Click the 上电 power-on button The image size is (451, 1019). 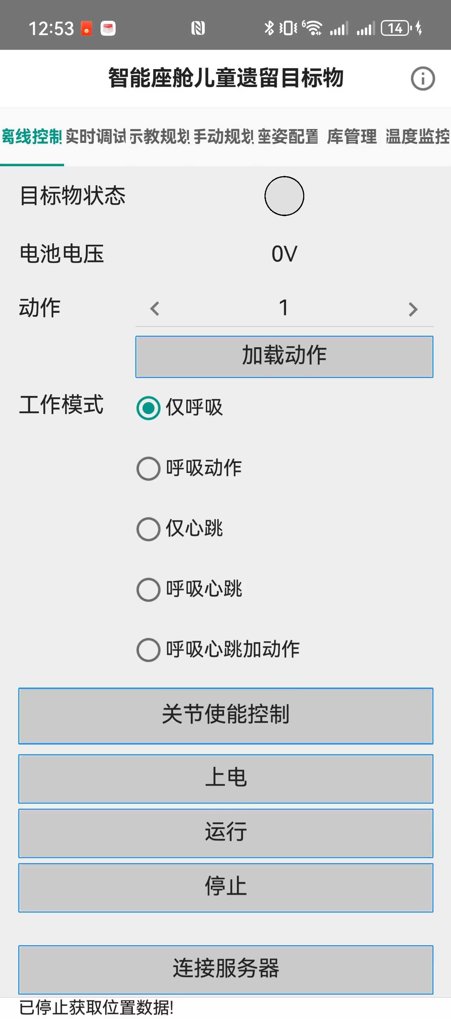click(226, 778)
